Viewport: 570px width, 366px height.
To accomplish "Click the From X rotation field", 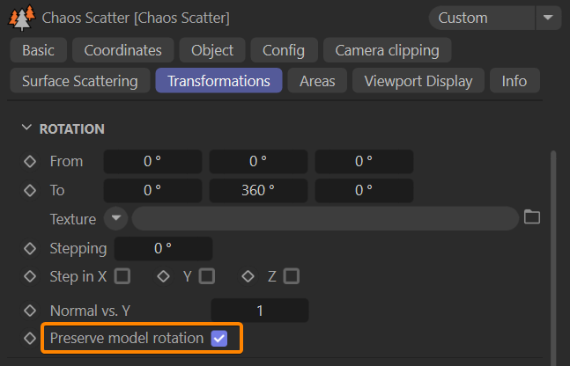I will 152,162.
